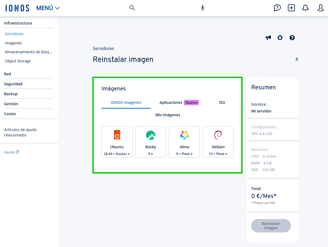Click the IONOS logo
The width and height of the screenshot is (328, 247).
[17, 8]
